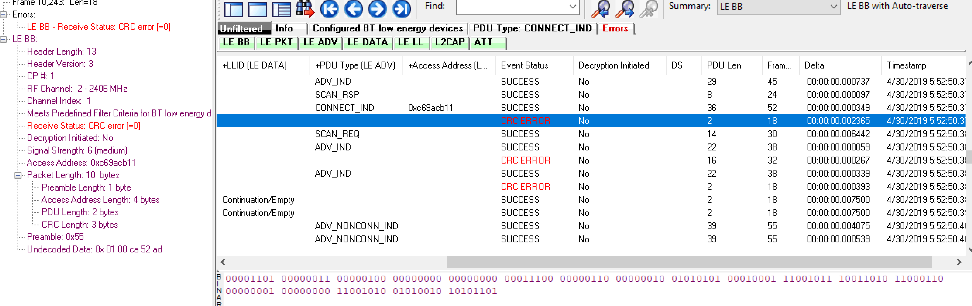Click the binoculars search icon
Viewport: 972px width, 306px height.
[x=305, y=9]
